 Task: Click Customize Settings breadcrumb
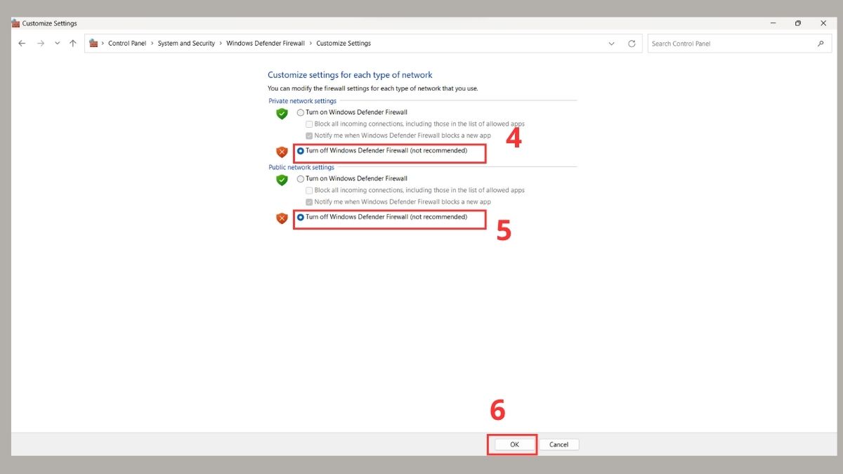344,44
